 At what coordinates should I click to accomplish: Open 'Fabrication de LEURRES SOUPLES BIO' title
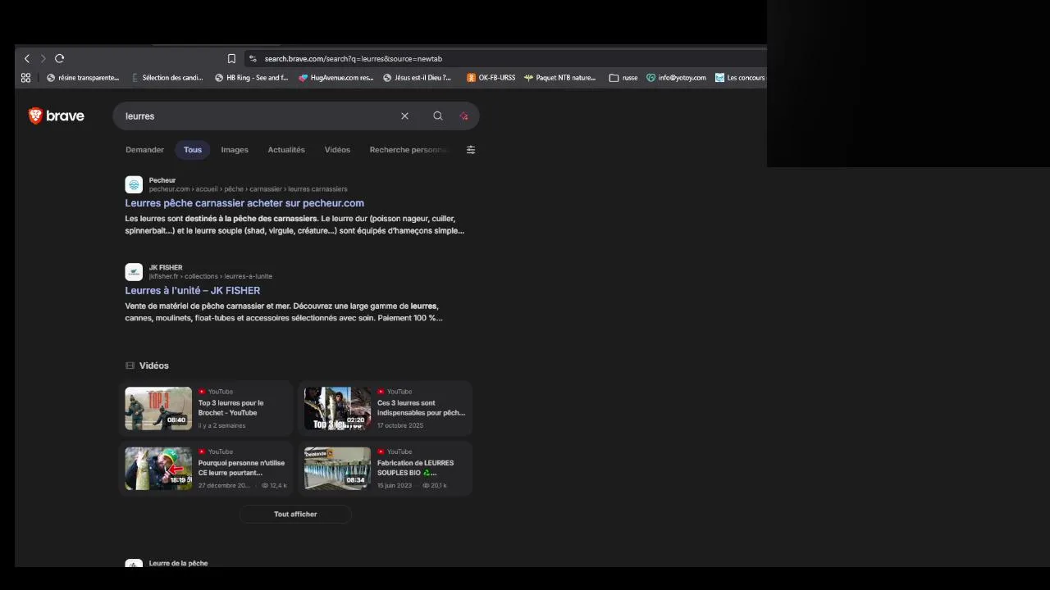[x=415, y=468]
